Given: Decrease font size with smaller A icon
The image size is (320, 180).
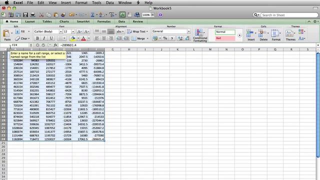Looking at the screenshot, I should [x=86, y=31].
